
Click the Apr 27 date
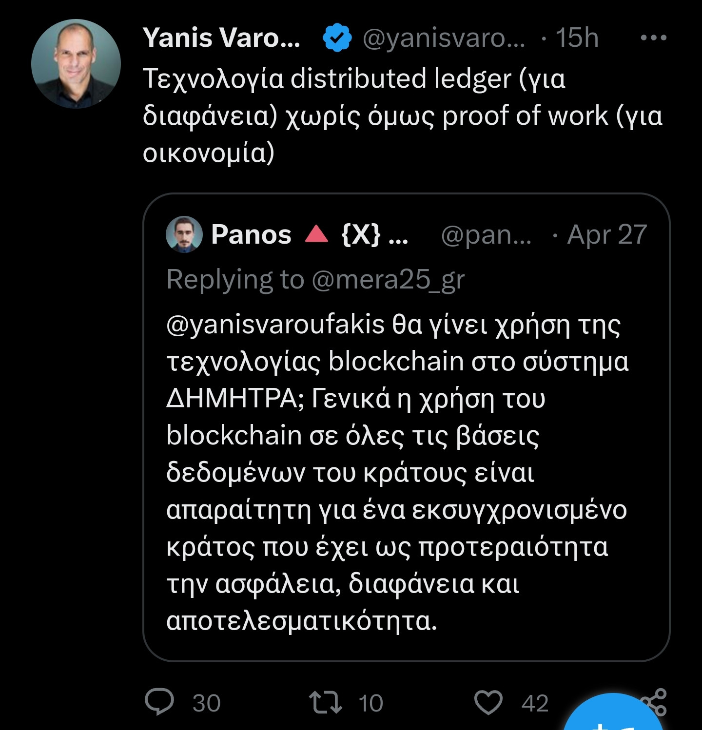pos(607,234)
